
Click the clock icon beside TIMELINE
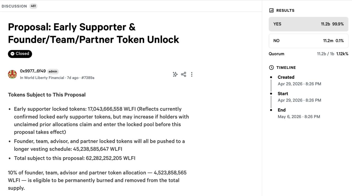271,68
